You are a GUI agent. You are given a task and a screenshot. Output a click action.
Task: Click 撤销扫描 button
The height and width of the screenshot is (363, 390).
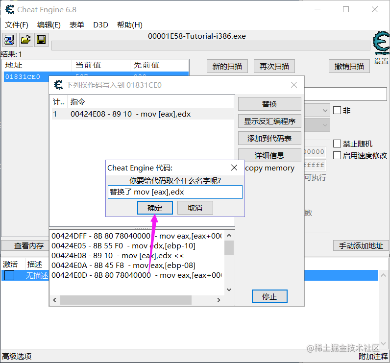pyautogui.click(x=349, y=66)
